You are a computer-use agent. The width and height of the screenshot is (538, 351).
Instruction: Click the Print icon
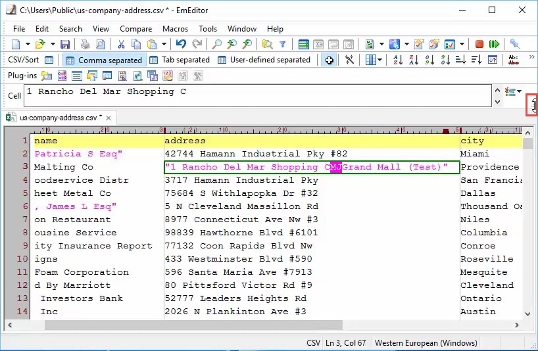click(85, 44)
